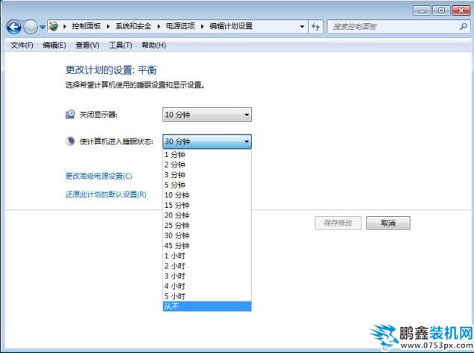Maximize the control panel window
This screenshot has width=474, height=353.
(x=441, y=11)
